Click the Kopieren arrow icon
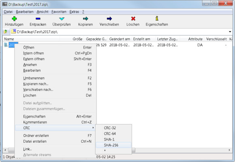 pyautogui.click(x=85, y=19)
